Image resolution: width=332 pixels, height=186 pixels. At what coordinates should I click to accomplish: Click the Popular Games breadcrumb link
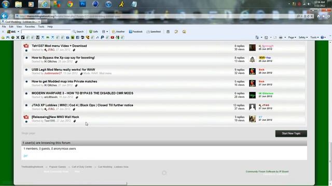click(58, 167)
